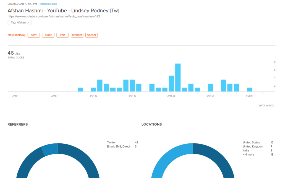Click the JAN 7 axis label

click(x=54, y=96)
